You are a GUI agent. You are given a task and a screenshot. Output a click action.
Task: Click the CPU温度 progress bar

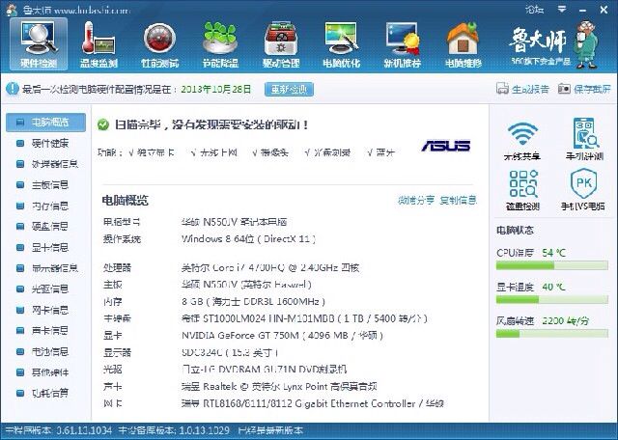point(551,266)
